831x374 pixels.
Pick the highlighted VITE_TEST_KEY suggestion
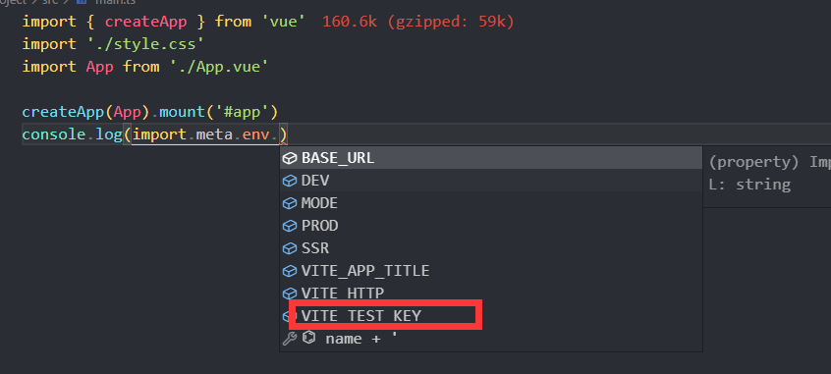[x=491, y=316]
